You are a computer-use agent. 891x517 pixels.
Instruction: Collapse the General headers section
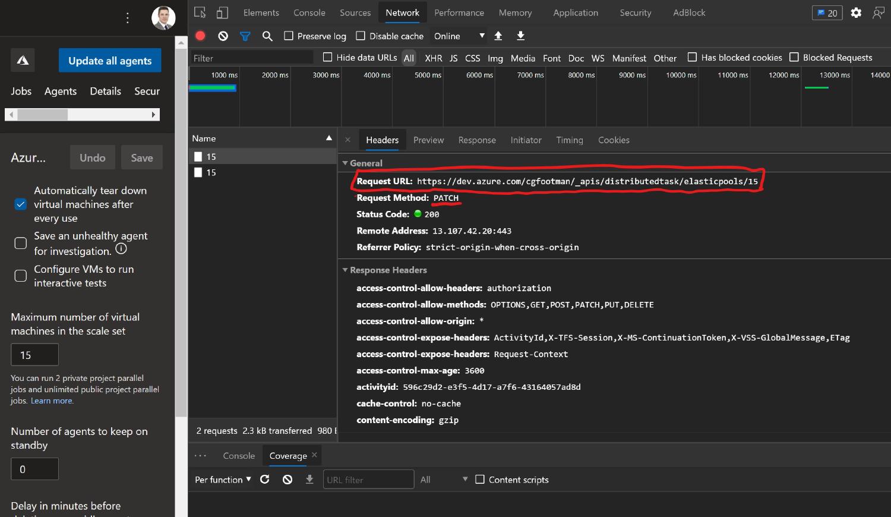click(x=345, y=163)
